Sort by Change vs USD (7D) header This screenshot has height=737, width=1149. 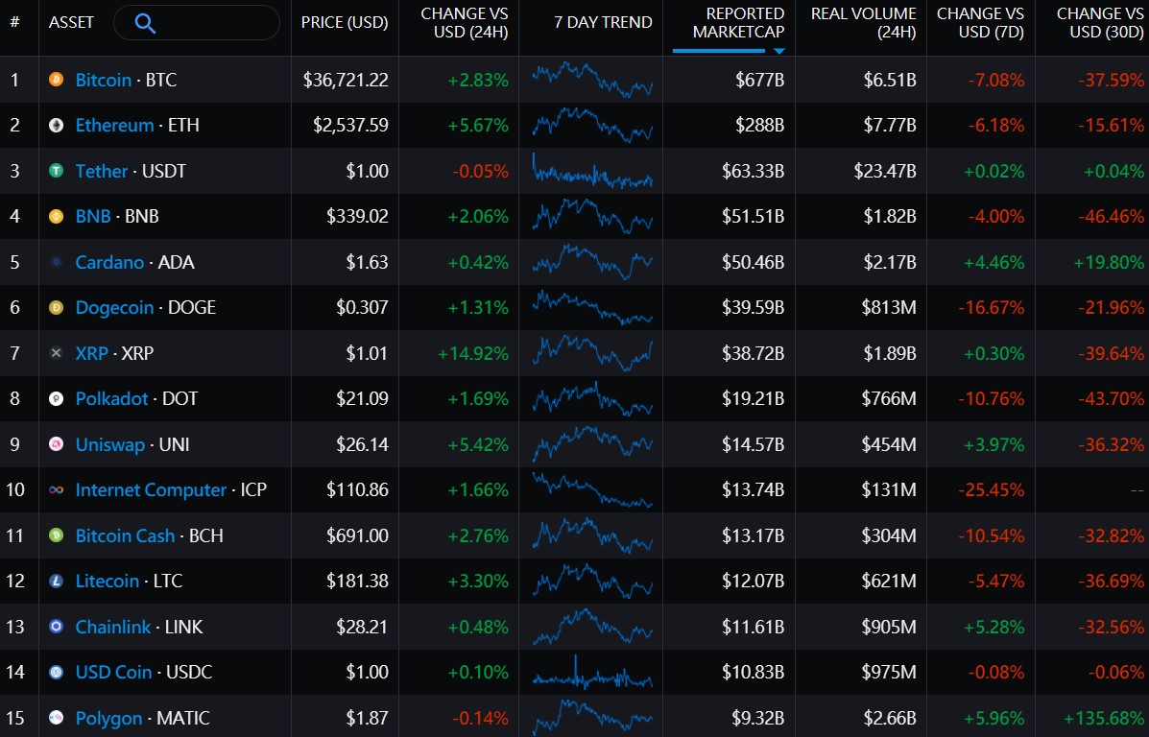[x=980, y=23]
